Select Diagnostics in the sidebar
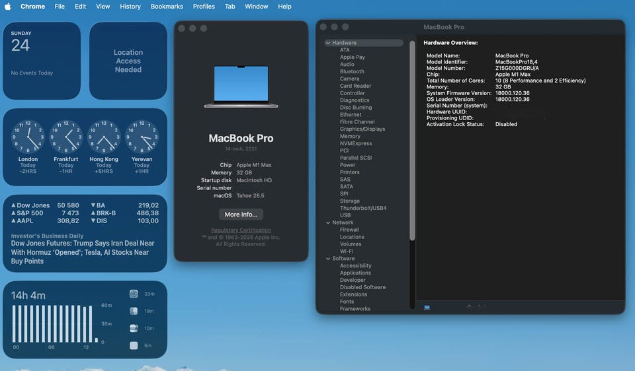635x371 pixels. pyautogui.click(x=355, y=100)
